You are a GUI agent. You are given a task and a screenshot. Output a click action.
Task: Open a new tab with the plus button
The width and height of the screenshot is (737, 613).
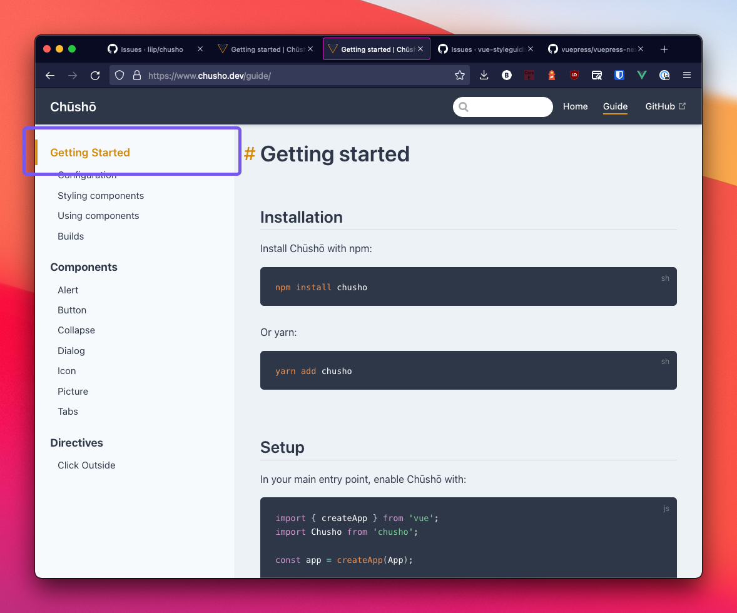click(x=664, y=49)
